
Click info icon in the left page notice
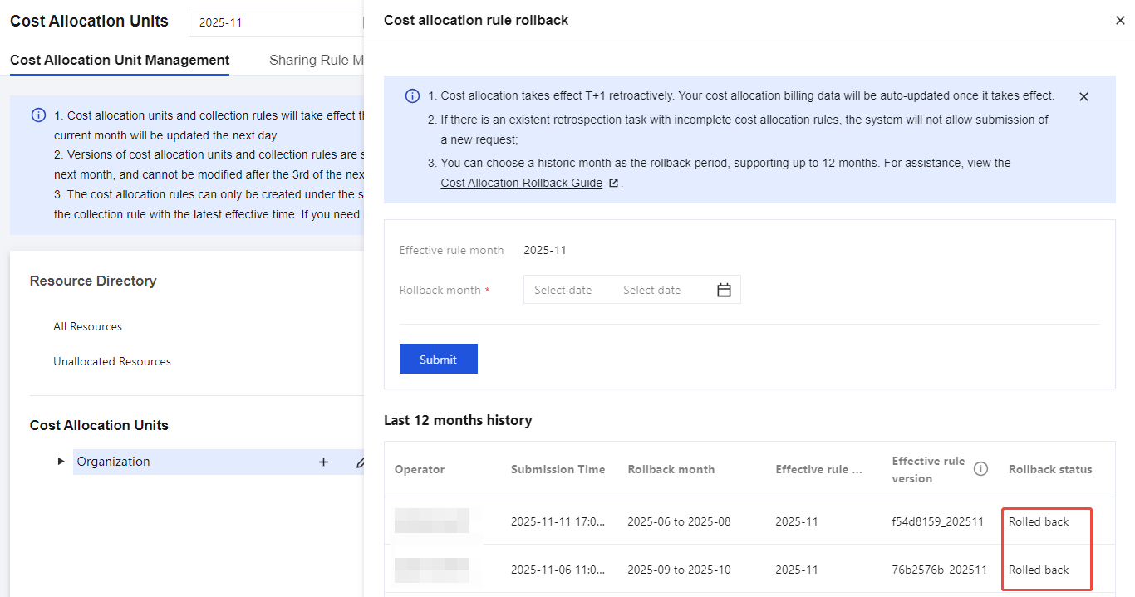coord(38,115)
